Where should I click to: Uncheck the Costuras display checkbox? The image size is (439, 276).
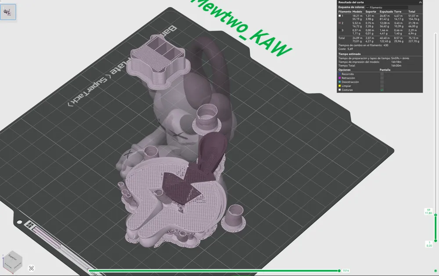(x=382, y=90)
